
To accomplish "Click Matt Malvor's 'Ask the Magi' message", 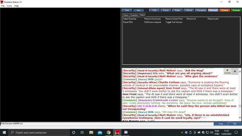I will tap(163, 71).
